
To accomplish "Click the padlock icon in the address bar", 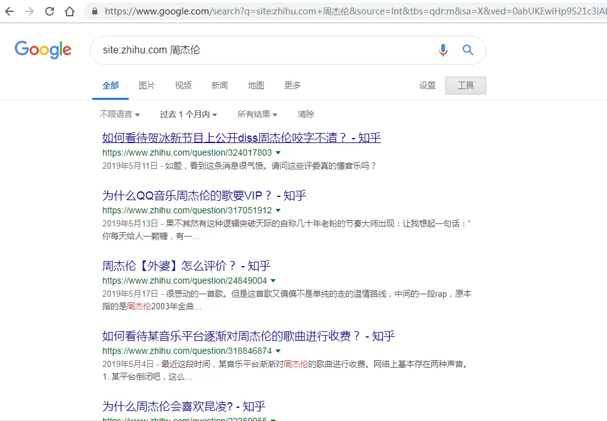I will click(x=95, y=11).
